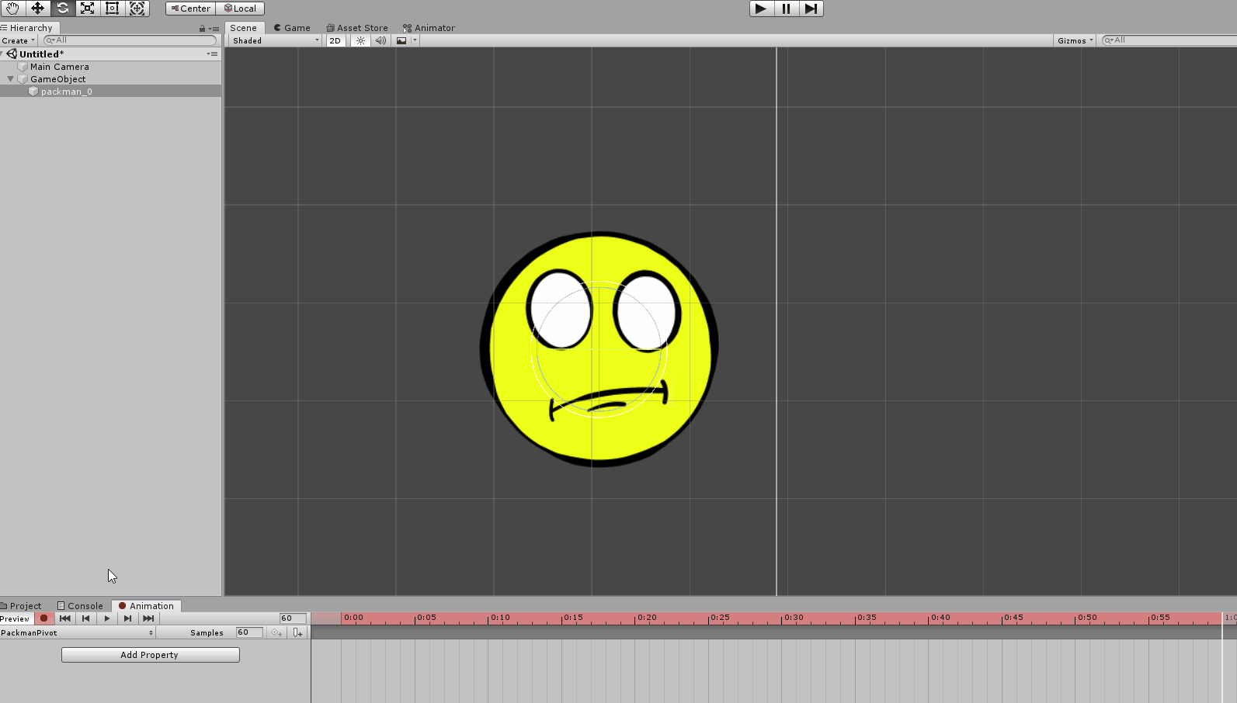
Task: Open the Hierarchy panel options menu
Action: (x=214, y=29)
